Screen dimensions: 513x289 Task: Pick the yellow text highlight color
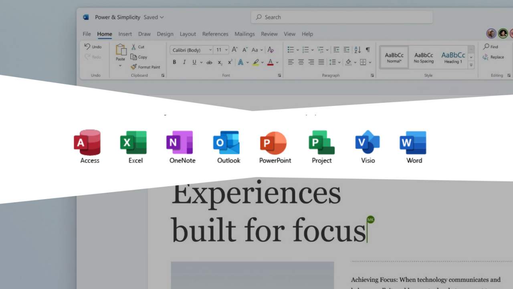pos(256,62)
